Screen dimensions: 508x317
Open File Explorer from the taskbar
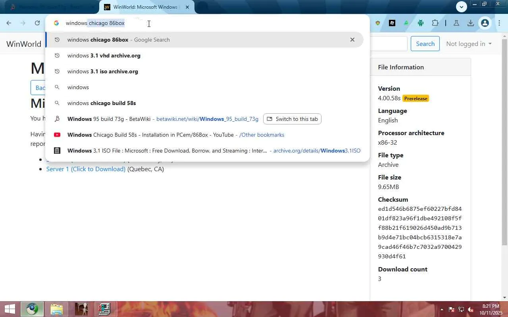click(56, 309)
